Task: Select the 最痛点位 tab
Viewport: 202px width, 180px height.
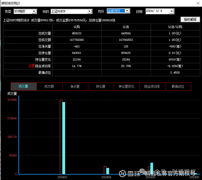Action: 178,86
